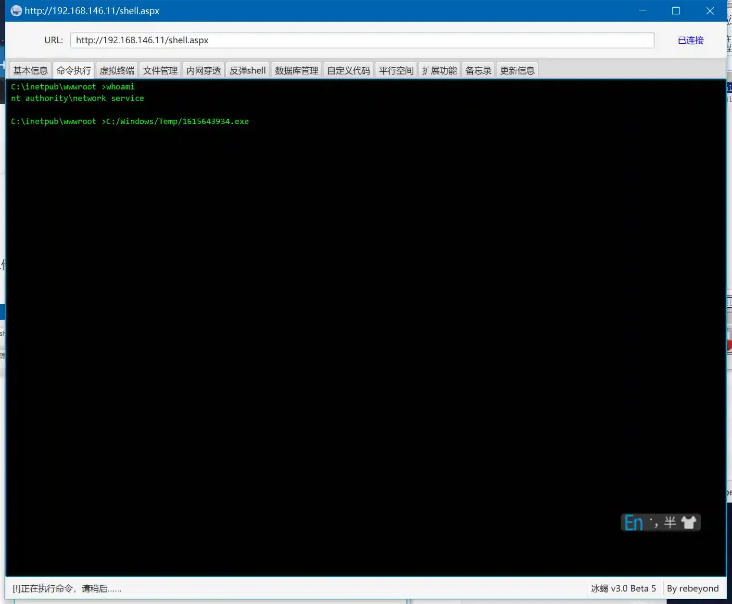The width and height of the screenshot is (732, 604).
Task: Open the 自定义代码 tab
Action: click(x=349, y=71)
